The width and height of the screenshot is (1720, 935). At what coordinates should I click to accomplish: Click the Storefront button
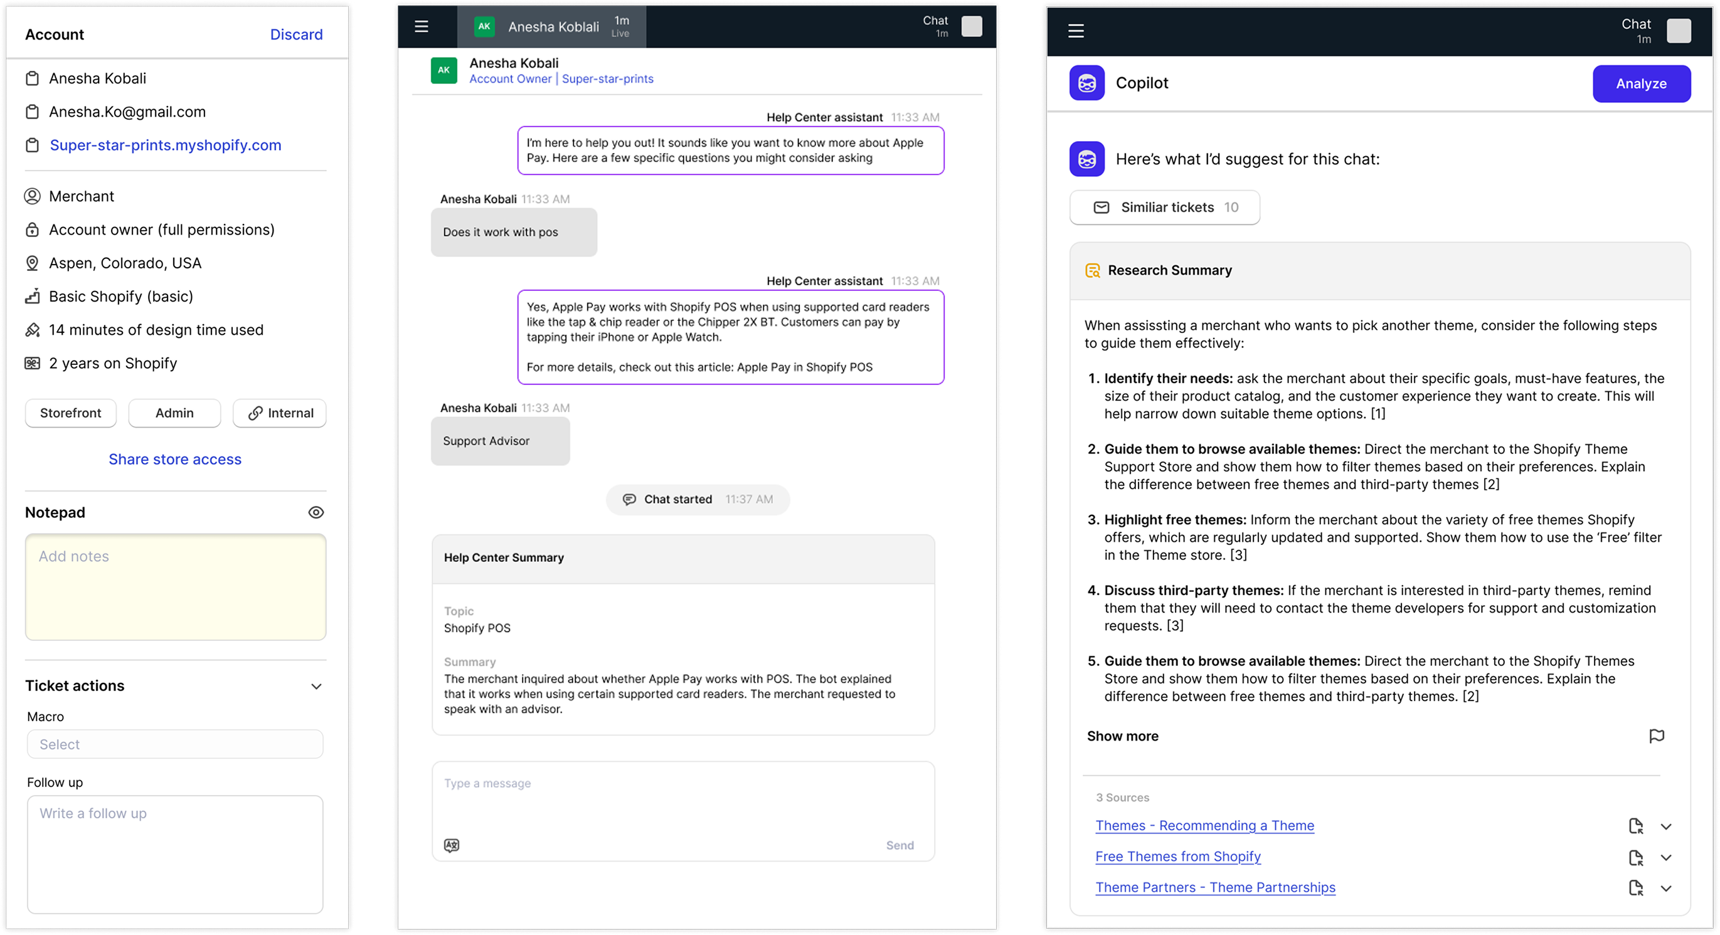(71, 413)
